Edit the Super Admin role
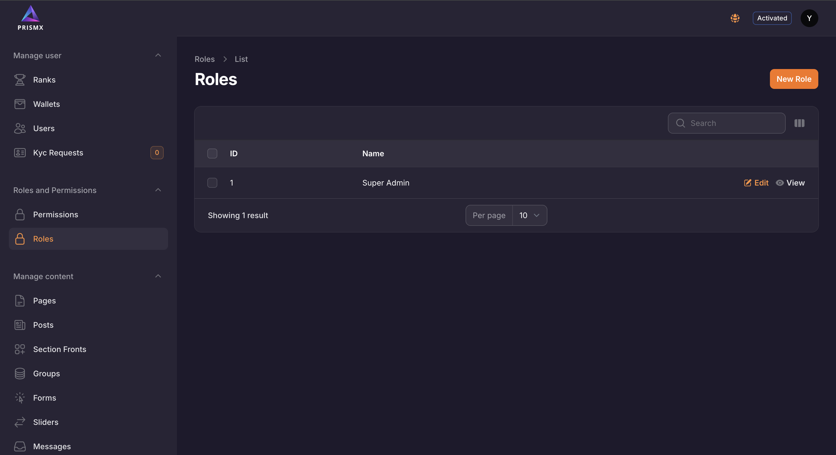836x455 pixels. [x=756, y=183]
